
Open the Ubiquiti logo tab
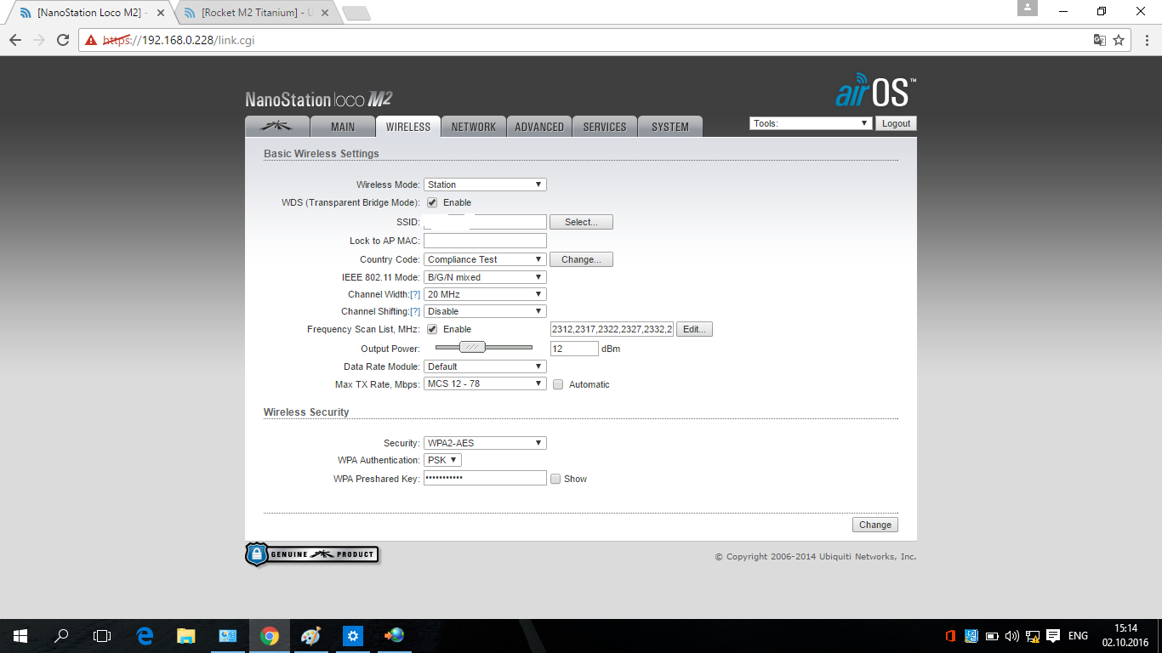click(277, 127)
